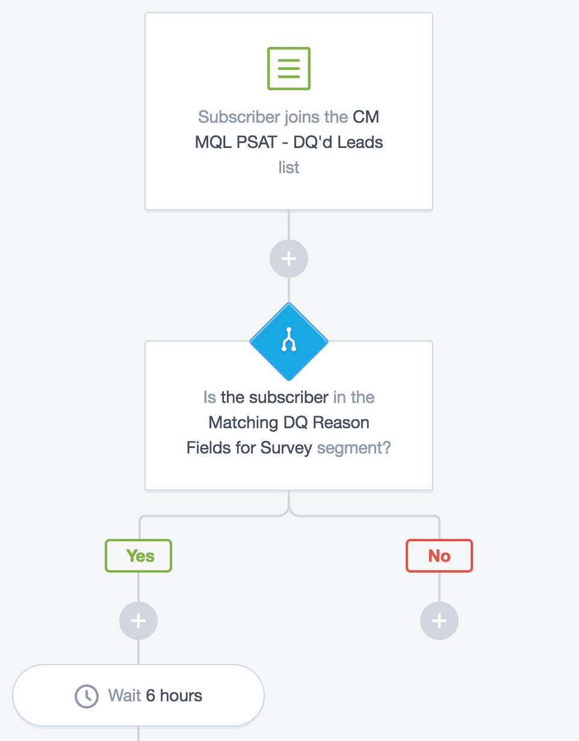Click "Is the subscriber" text in condition card
Screen dimensions: 579x741
coord(265,397)
